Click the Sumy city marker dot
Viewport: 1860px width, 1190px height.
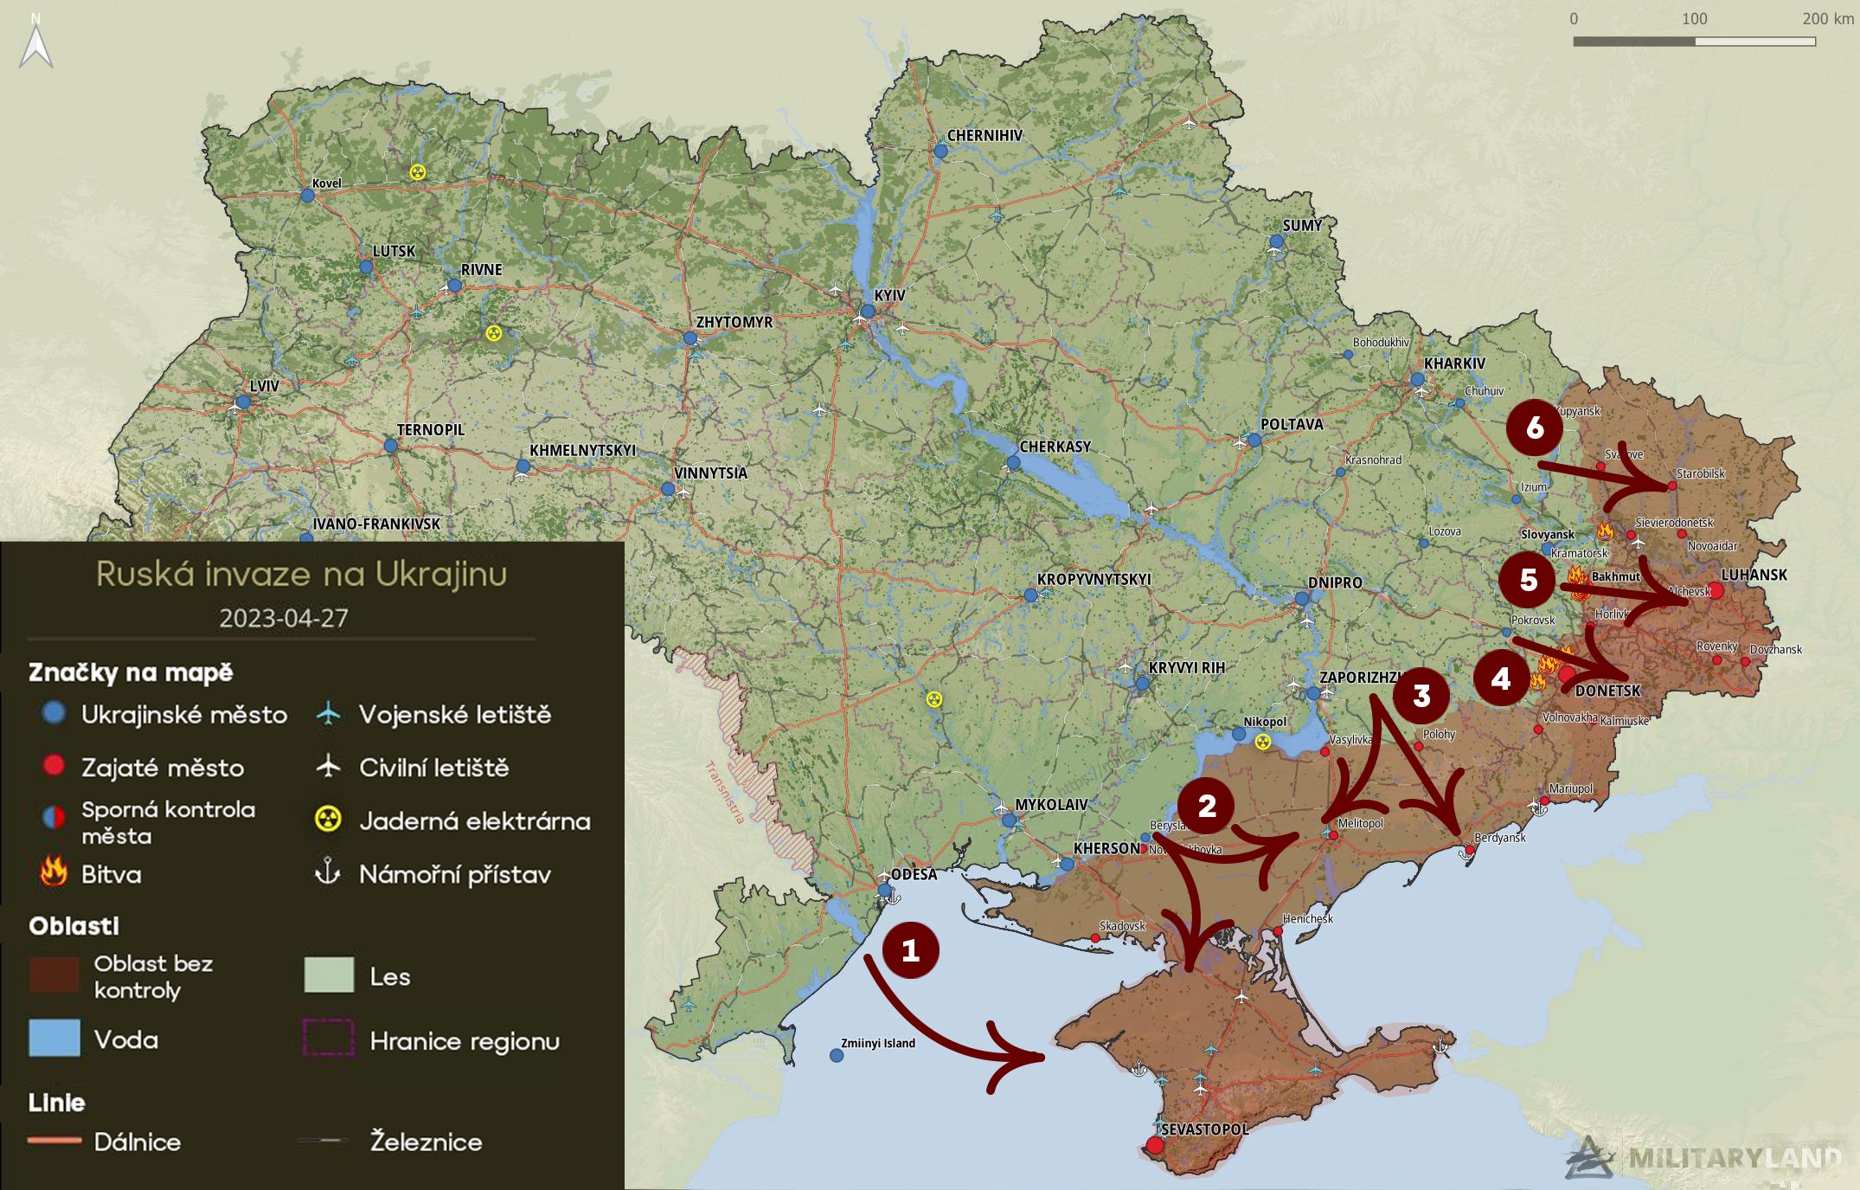click(x=1277, y=241)
